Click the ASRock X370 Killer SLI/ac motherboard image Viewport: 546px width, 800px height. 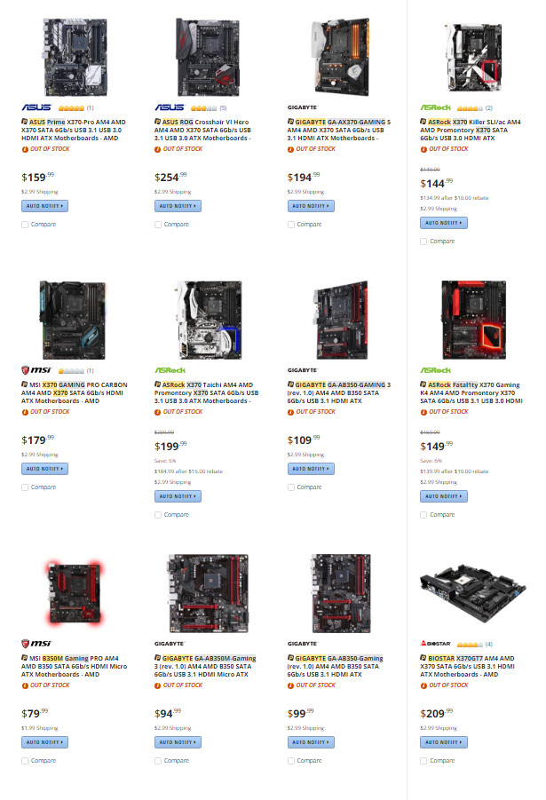tap(473, 58)
